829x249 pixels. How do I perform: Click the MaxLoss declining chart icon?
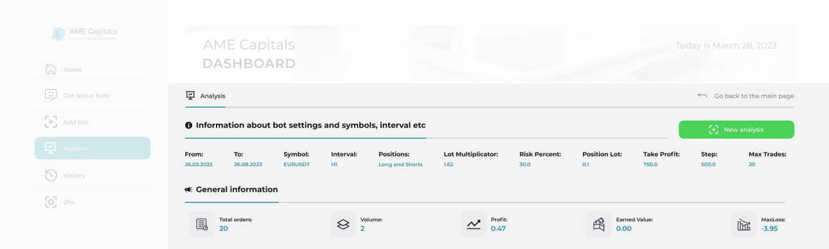pos(744,225)
